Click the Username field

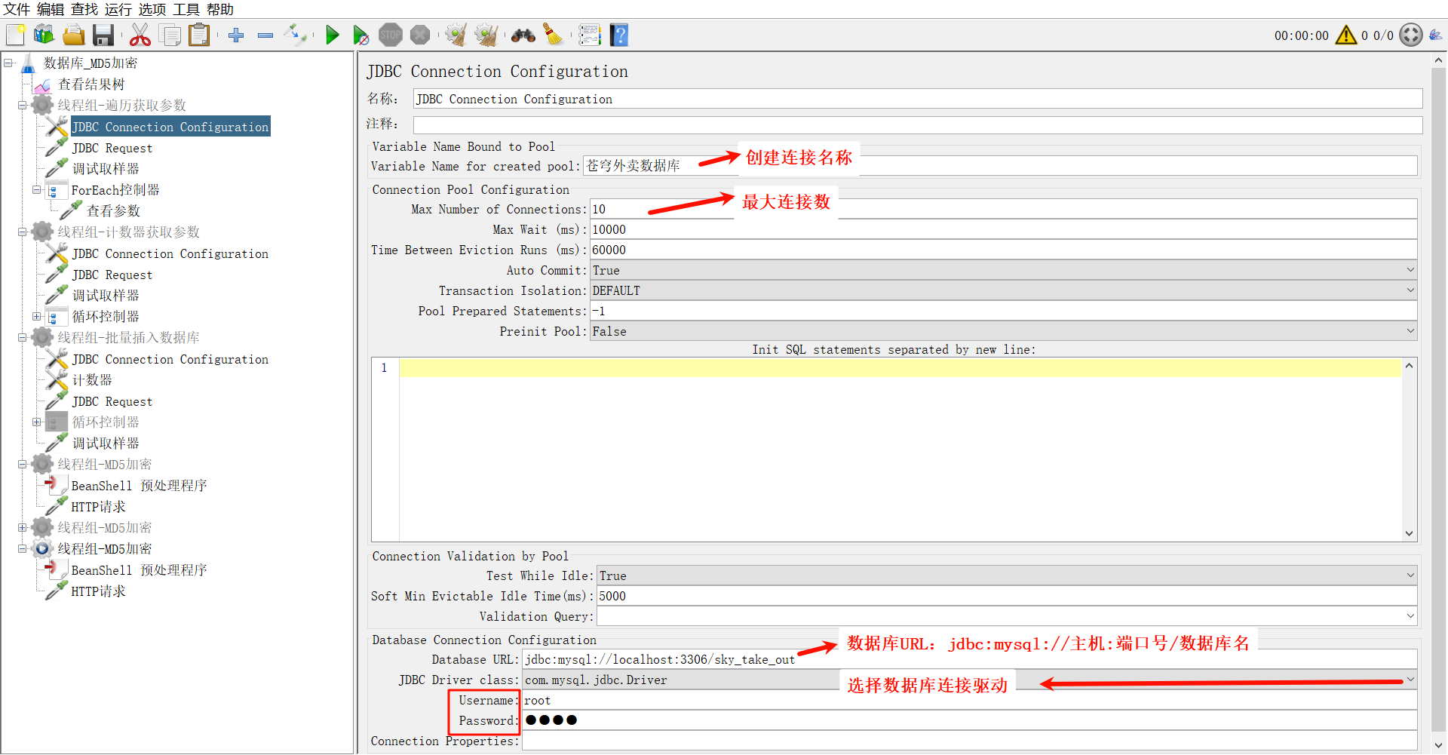[x=969, y=700]
